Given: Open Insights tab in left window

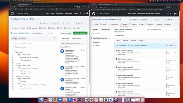Looking at the screenshot, I should (x=77, y=28).
